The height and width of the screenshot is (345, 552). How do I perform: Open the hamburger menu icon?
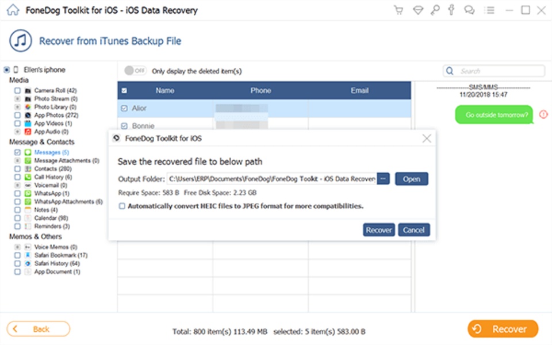(489, 10)
